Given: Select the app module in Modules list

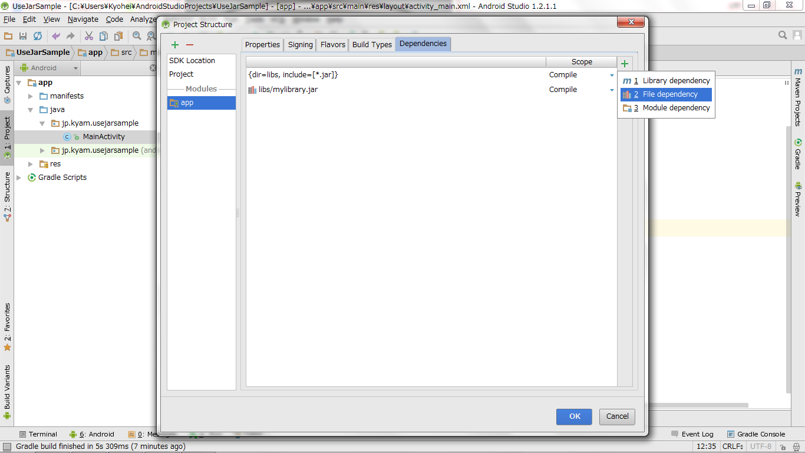Looking at the screenshot, I should click(202, 103).
